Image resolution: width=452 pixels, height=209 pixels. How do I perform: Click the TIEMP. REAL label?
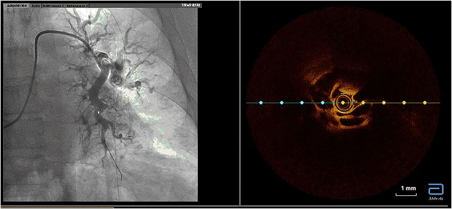(191, 5)
